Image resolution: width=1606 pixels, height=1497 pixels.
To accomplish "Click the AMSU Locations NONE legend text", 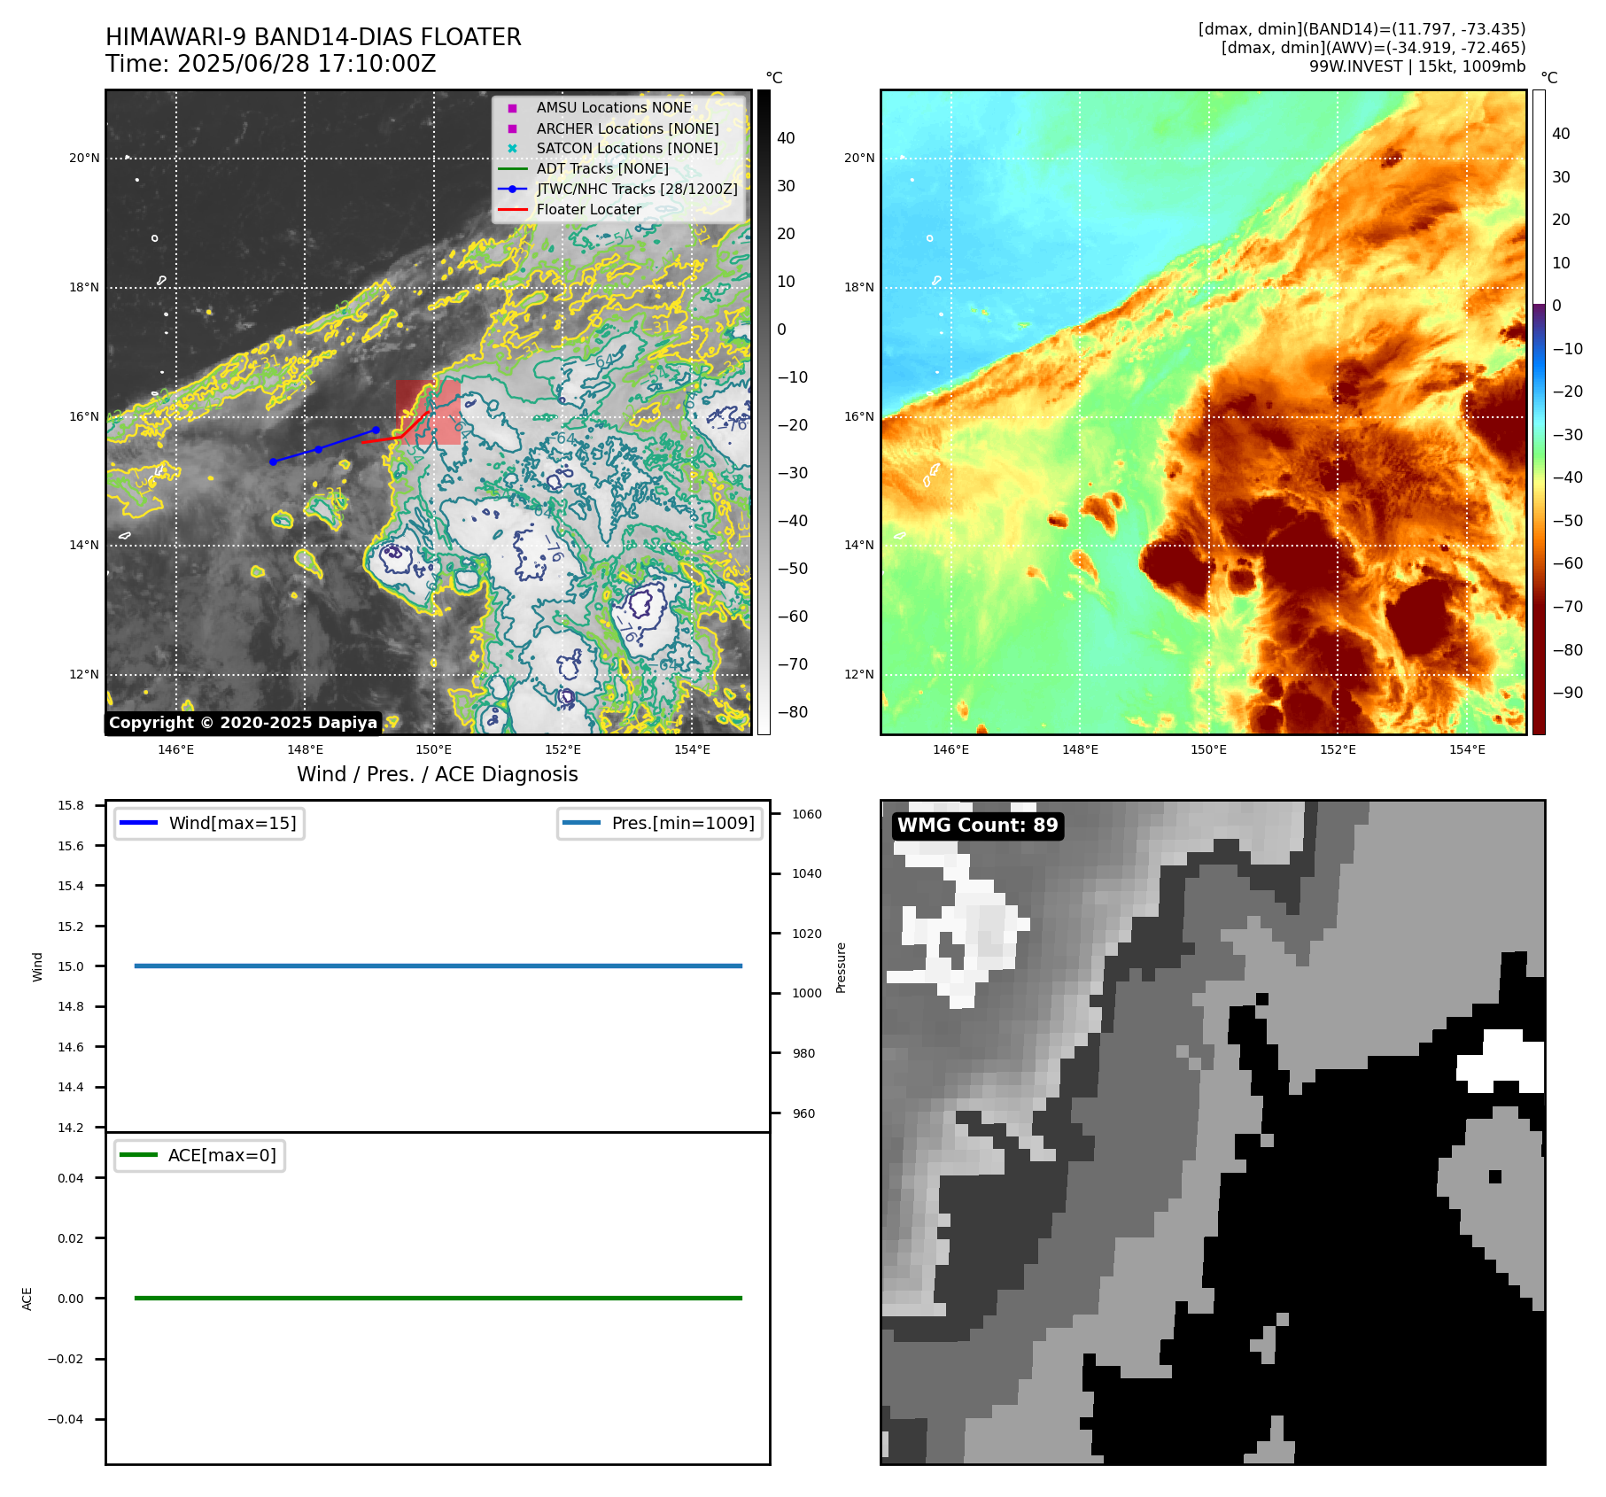I will coord(614,108).
